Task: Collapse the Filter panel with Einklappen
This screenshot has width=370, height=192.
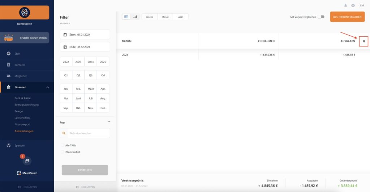Action: coord(85,187)
